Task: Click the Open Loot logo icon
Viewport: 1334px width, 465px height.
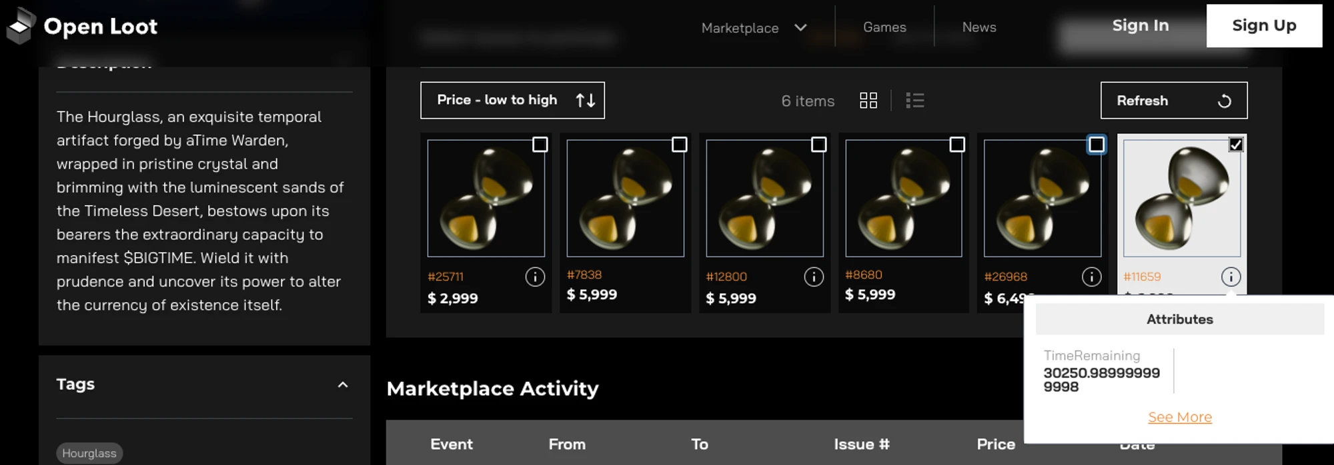Action: 20,26
